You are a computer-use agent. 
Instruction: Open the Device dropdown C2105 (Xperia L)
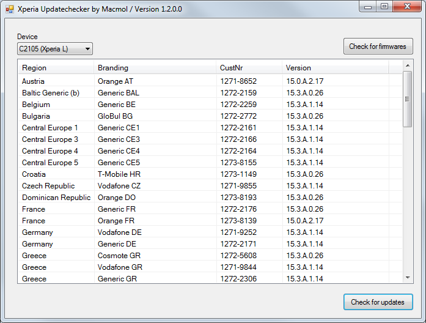coord(55,49)
